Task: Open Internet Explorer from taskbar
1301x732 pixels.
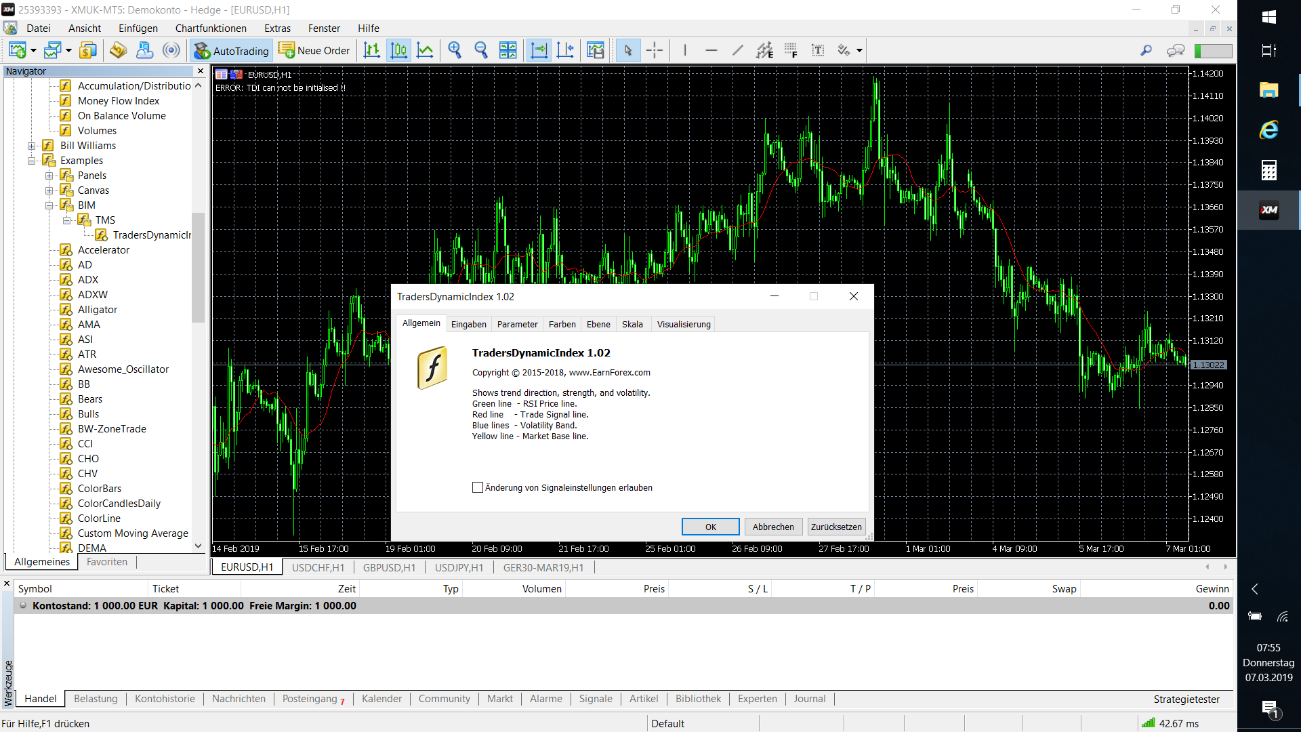Action: click(x=1269, y=129)
